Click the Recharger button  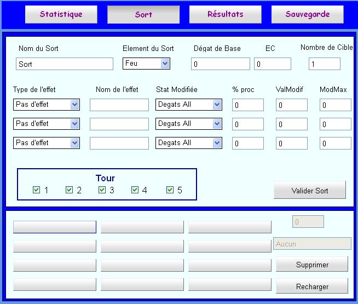[x=312, y=286]
